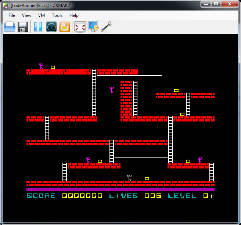The height and width of the screenshot is (225, 241).
Task: Click the ZXMAK2 application icon in title bar
Action: (6, 6)
